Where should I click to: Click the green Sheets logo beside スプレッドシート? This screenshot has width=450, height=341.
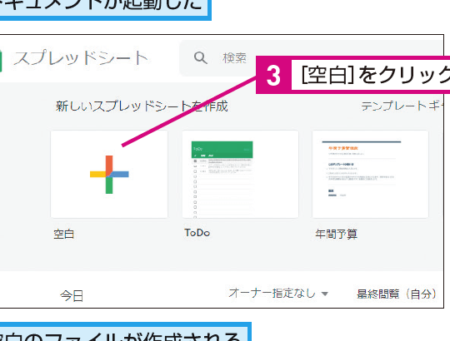click(x=1, y=60)
